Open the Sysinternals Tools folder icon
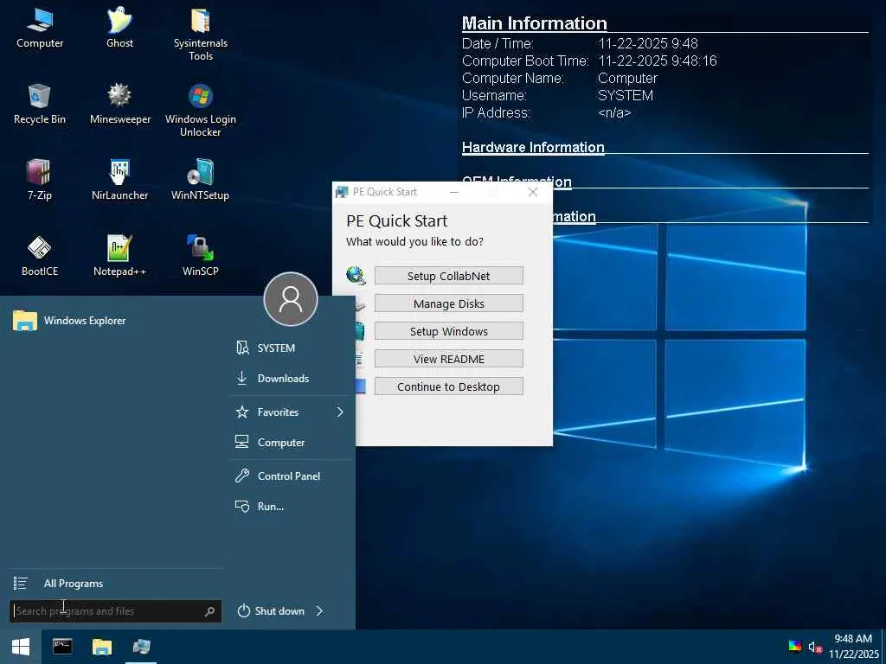The width and height of the screenshot is (886, 664). (201, 34)
